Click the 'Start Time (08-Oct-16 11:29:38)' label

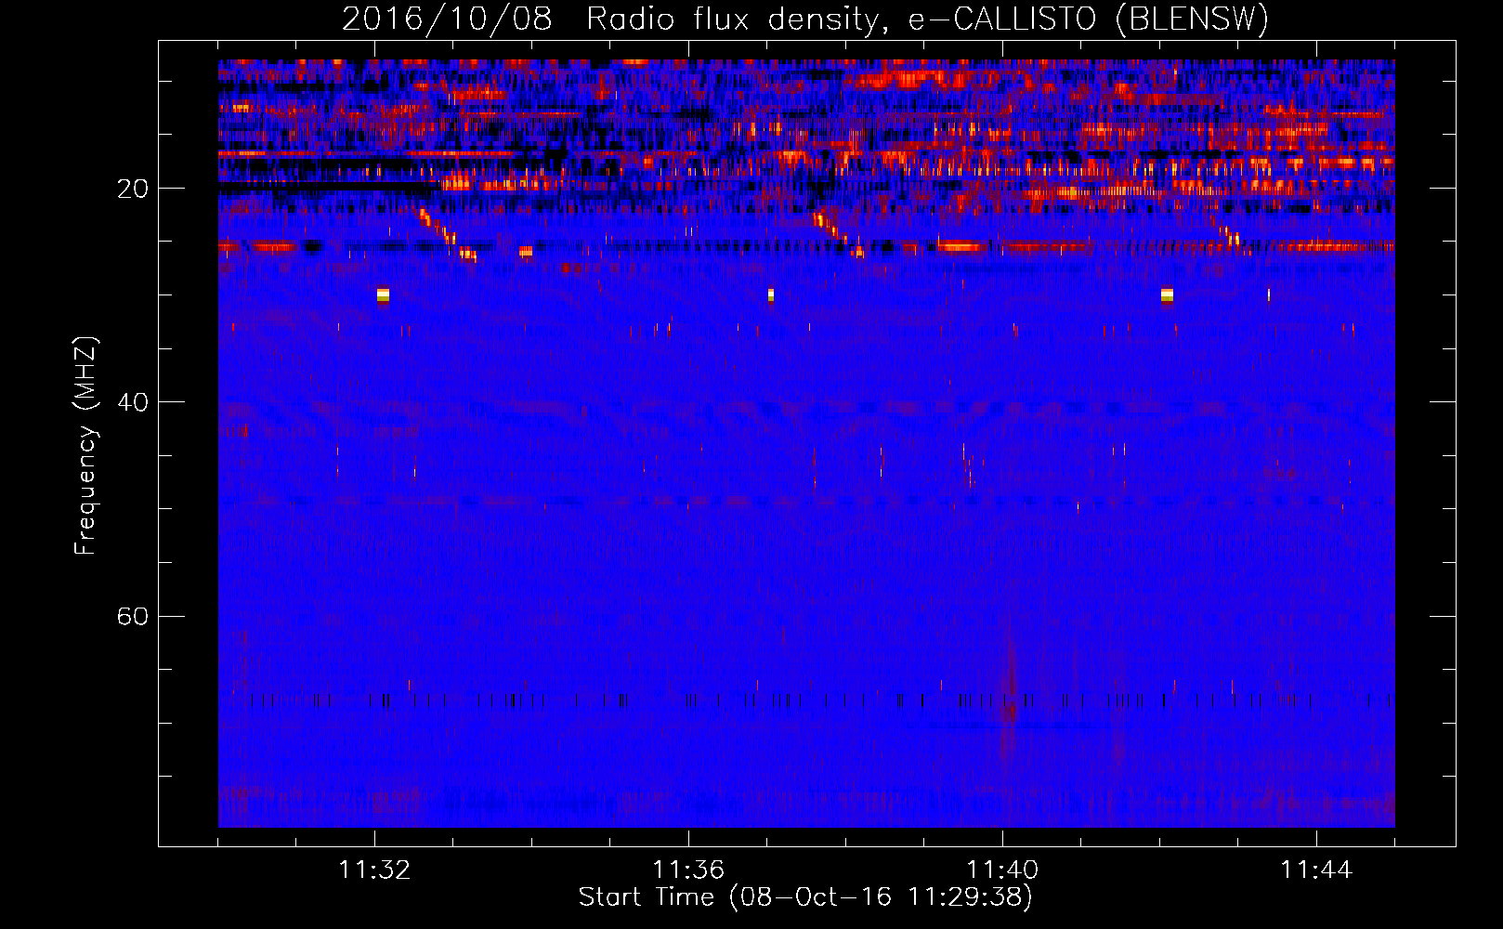coord(805,897)
